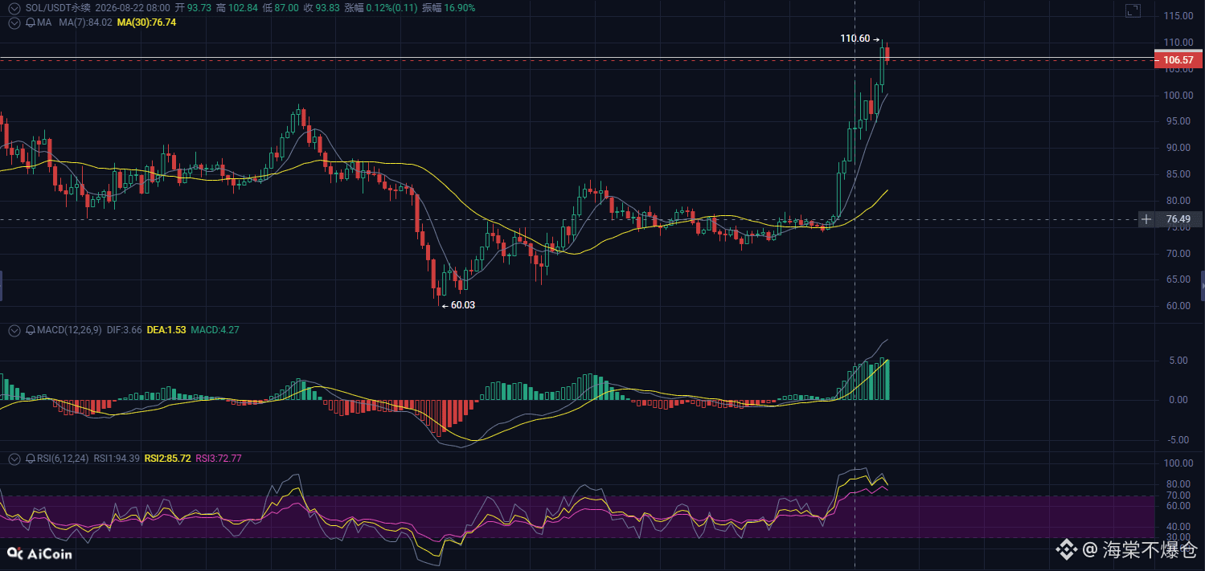Set alert with MA bell icon

click(x=31, y=22)
